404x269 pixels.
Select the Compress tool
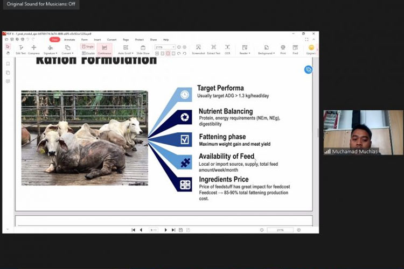[x=34, y=49]
